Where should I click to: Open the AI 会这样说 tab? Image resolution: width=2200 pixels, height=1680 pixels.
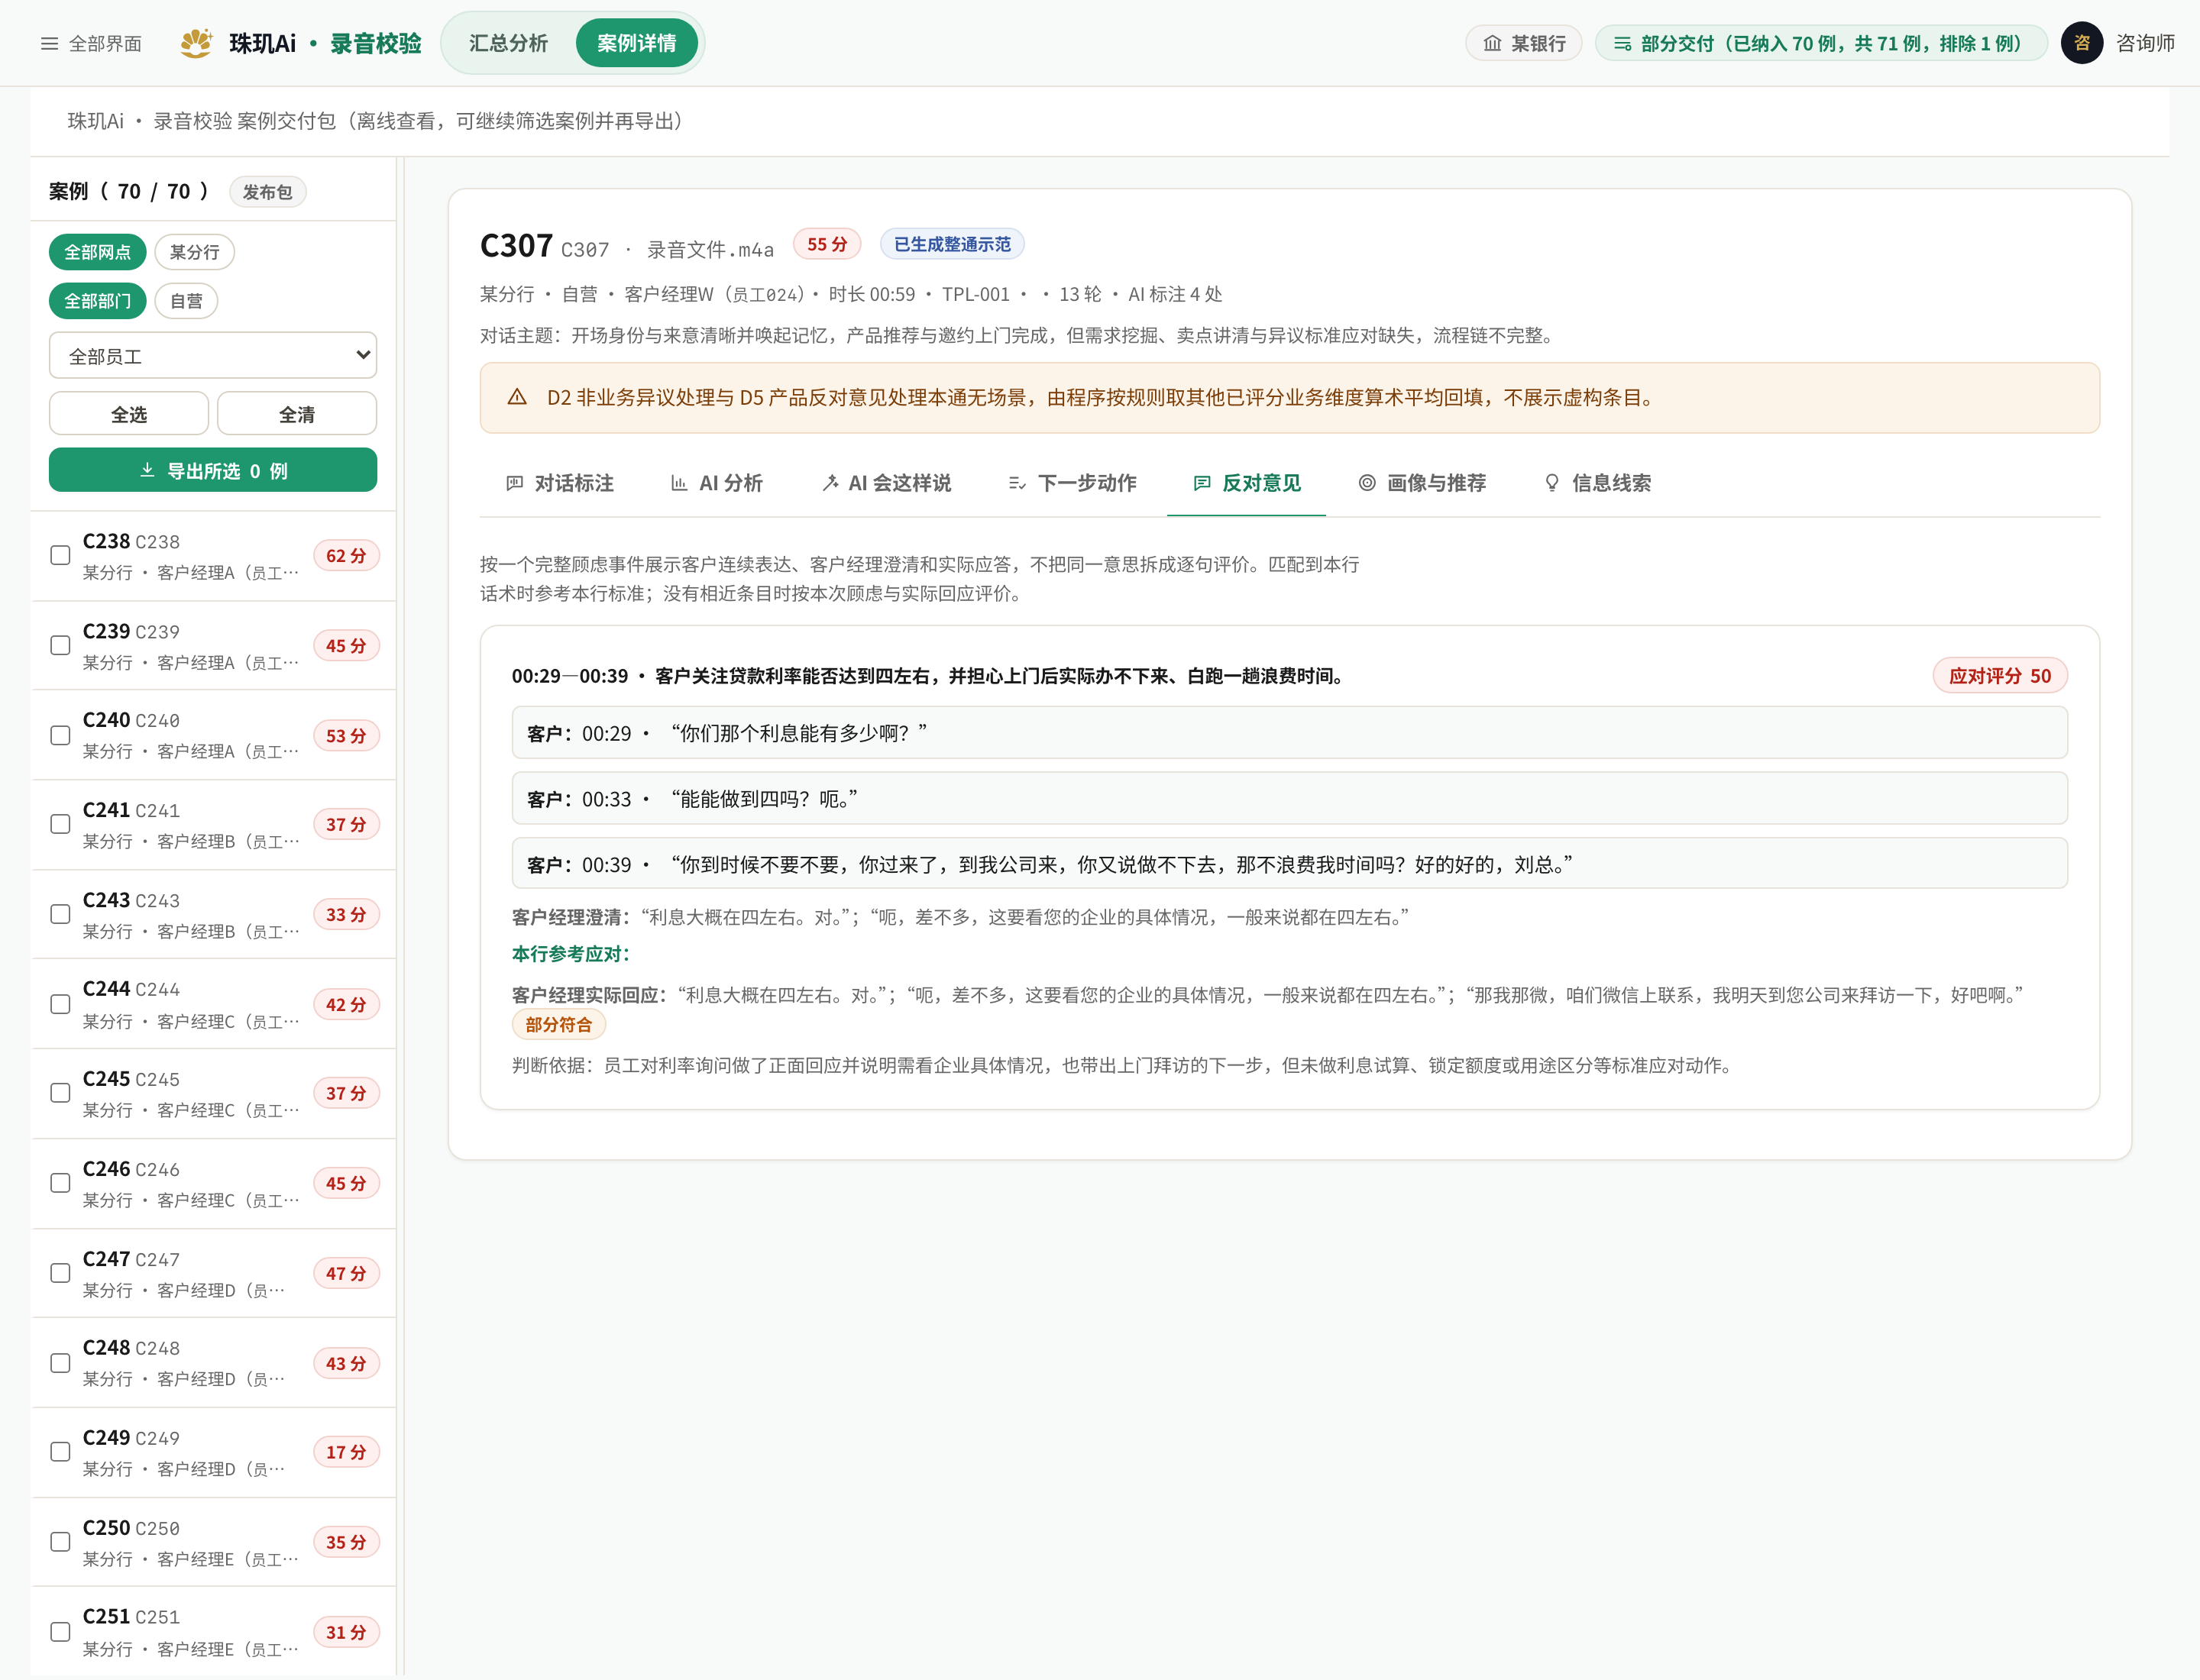[886, 483]
